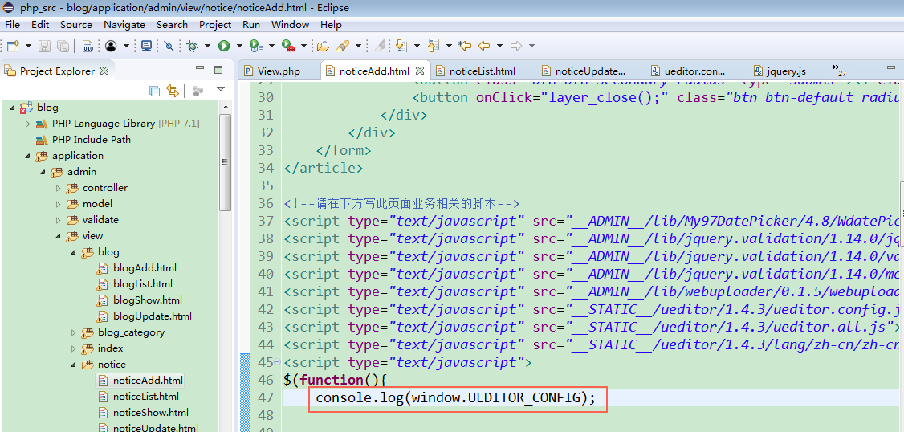Open the Run menu
Screen dimensions: 904x432
[x=251, y=25]
